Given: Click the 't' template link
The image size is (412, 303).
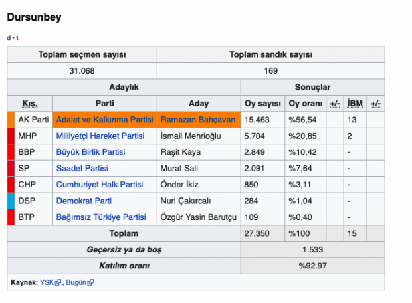Looking at the screenshot, I should [x=17, y=38].
